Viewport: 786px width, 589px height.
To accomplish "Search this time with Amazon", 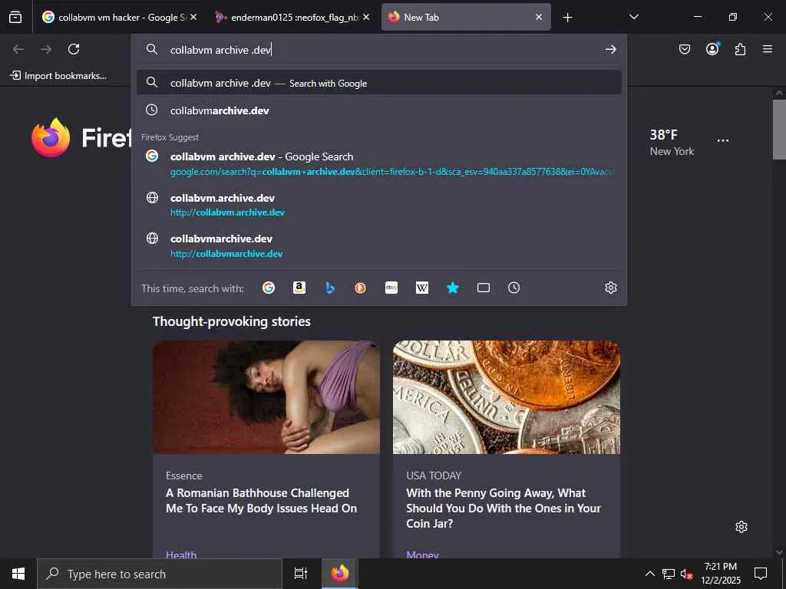I will point(299,288).
